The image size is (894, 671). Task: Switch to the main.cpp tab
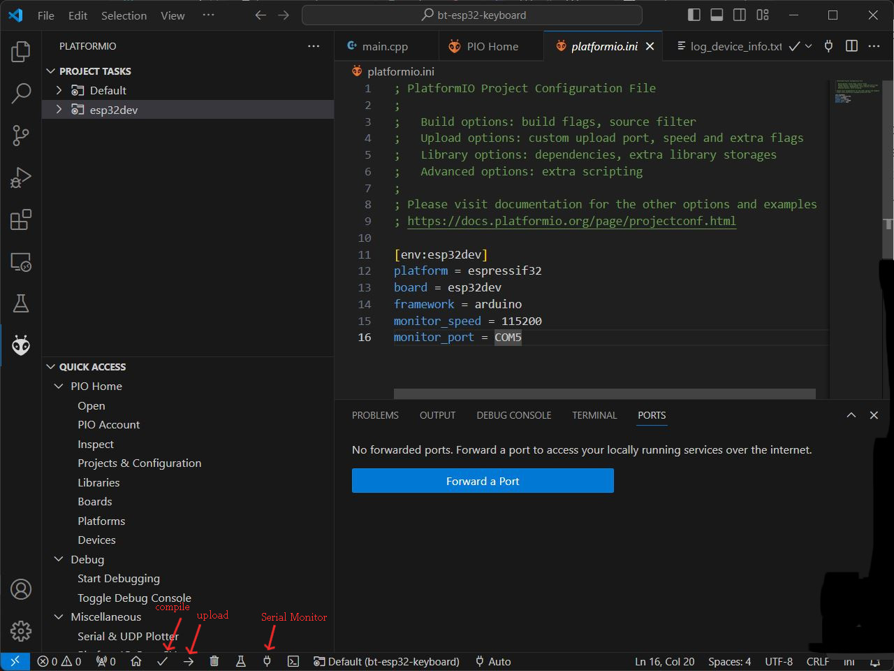[x=387, y=46]
